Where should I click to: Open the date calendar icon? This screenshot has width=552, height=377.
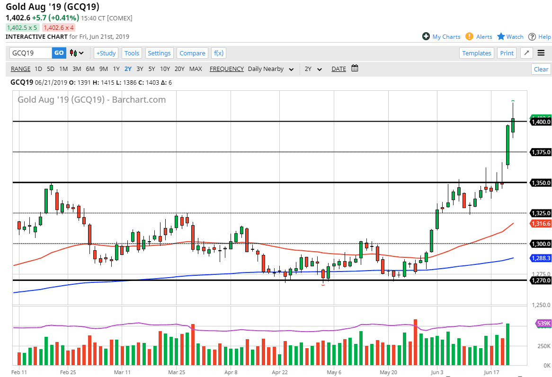pos(355,69)
